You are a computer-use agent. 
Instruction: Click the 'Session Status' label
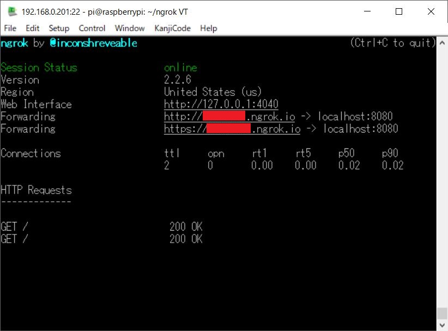(x=39, y=68)
